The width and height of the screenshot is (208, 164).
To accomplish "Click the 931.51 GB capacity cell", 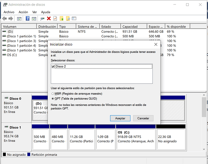I will point(130,31).
